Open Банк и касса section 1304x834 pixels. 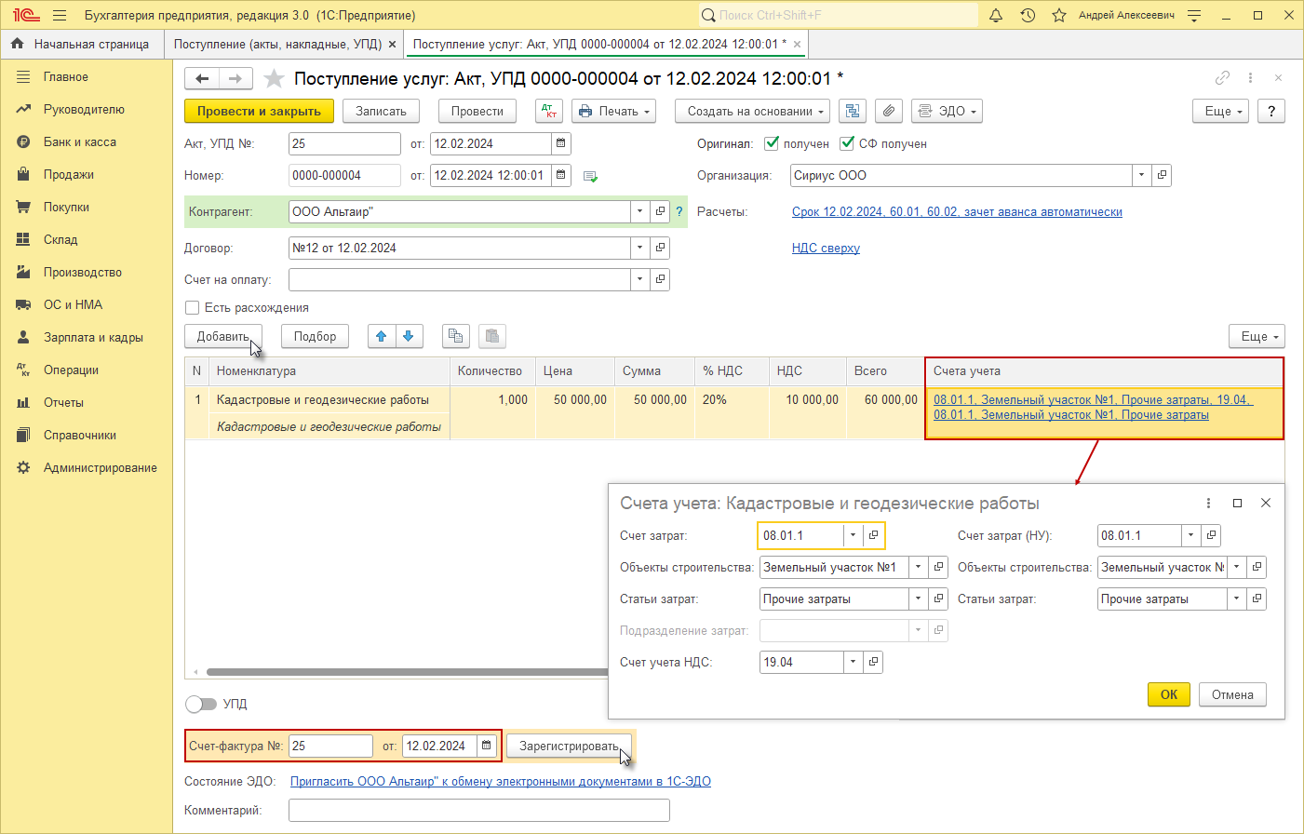(80, 141)
